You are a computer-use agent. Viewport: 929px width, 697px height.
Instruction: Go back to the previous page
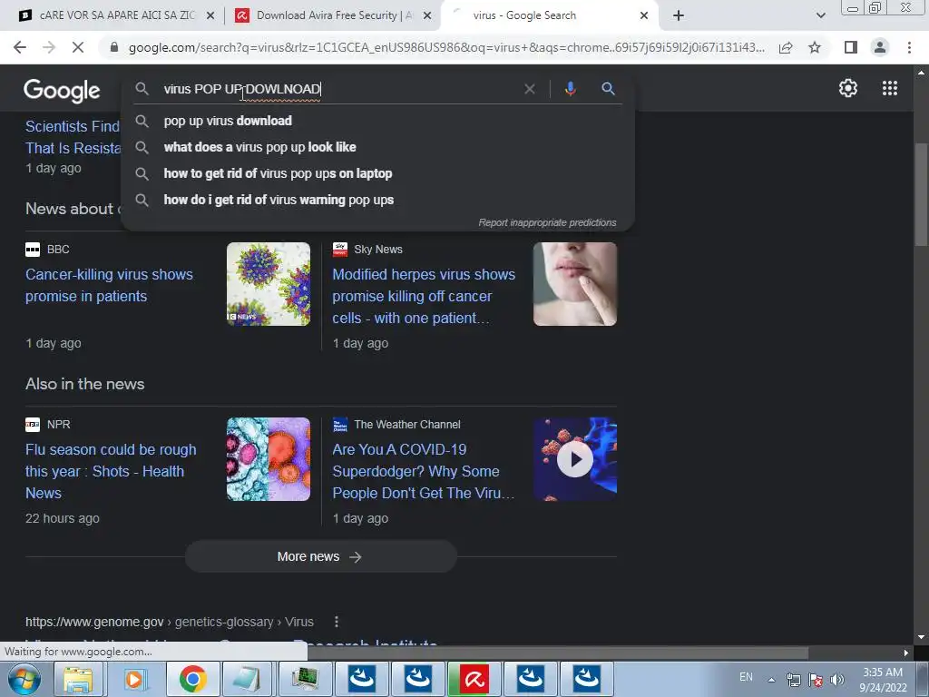[x=20, y=47]
